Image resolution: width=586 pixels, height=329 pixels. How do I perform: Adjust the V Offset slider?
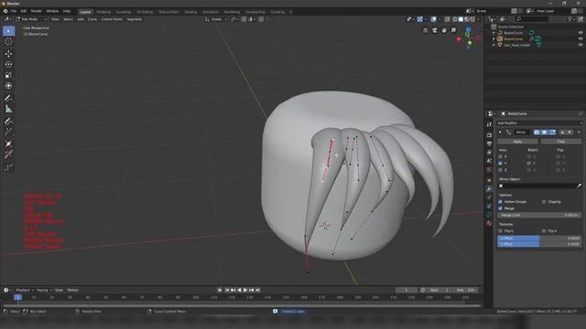click(x=539, y=244)
